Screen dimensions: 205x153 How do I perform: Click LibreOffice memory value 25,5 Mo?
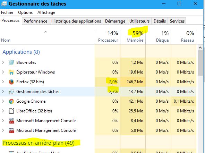click(x=136, y=111)
